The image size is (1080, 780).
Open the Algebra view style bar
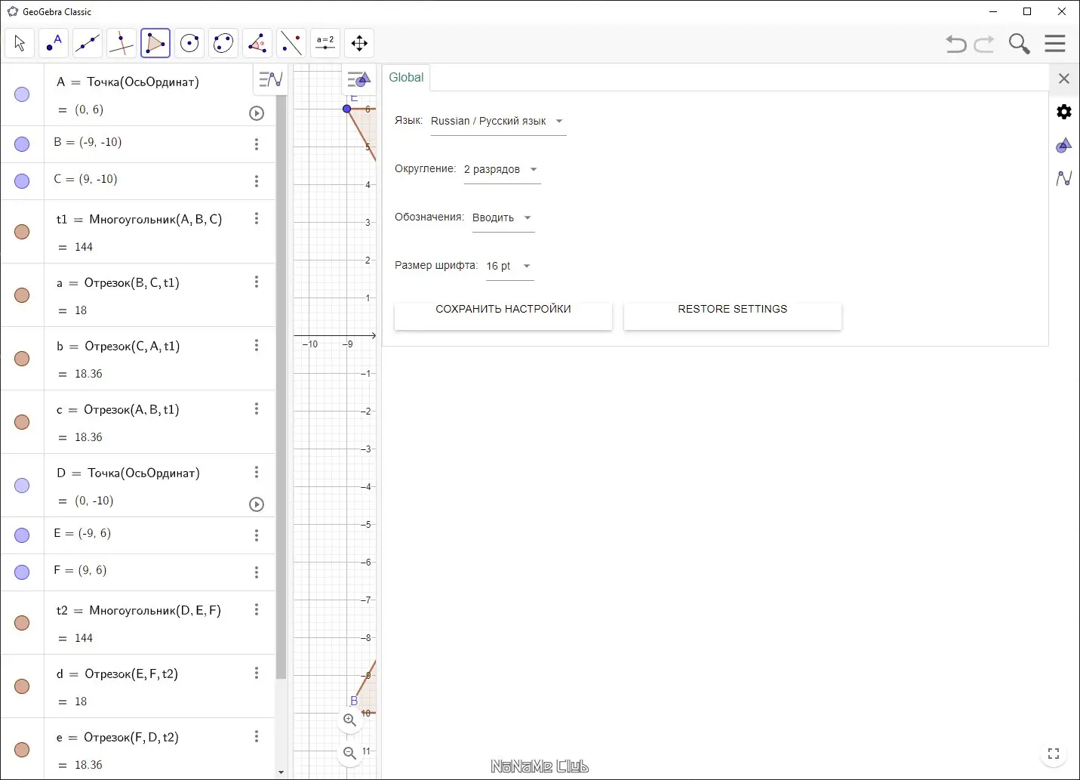(x=270, y=79)
